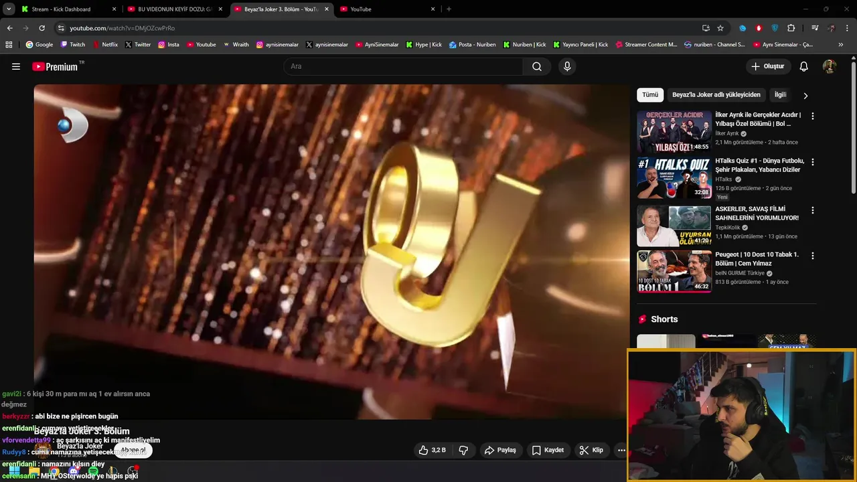Show hidden bookmarks with the double chevron
Screen dimensions: 857x482
click(841, 45)
